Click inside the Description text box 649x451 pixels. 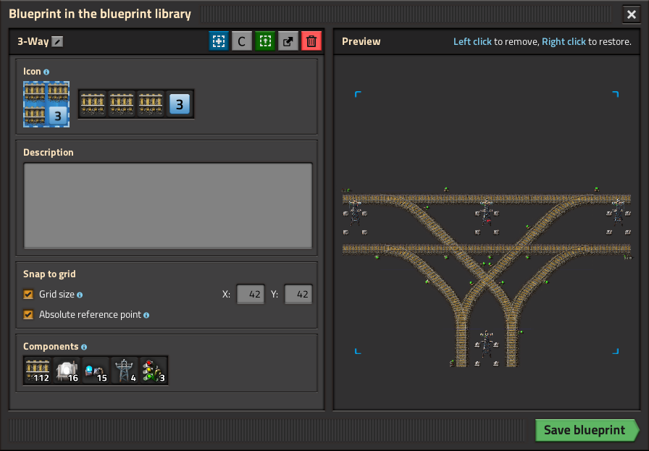(x=167, y=206)
